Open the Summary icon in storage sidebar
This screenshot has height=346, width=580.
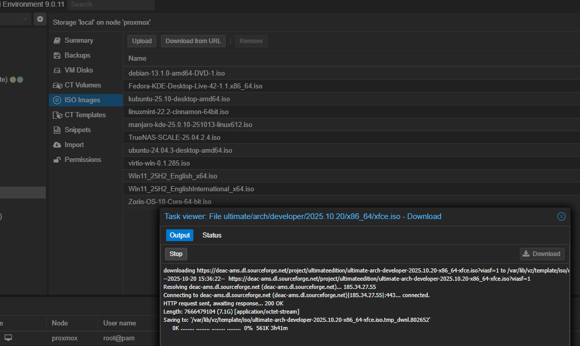(57, 41)
